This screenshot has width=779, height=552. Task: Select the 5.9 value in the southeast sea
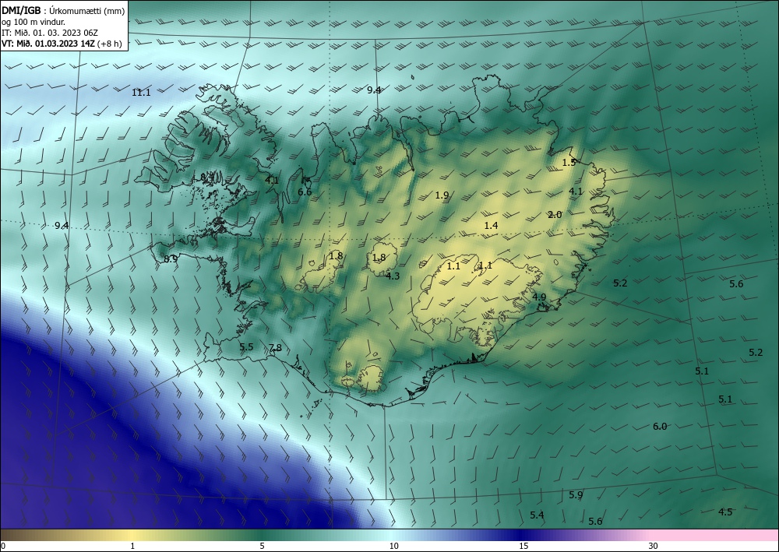point(576,494)
